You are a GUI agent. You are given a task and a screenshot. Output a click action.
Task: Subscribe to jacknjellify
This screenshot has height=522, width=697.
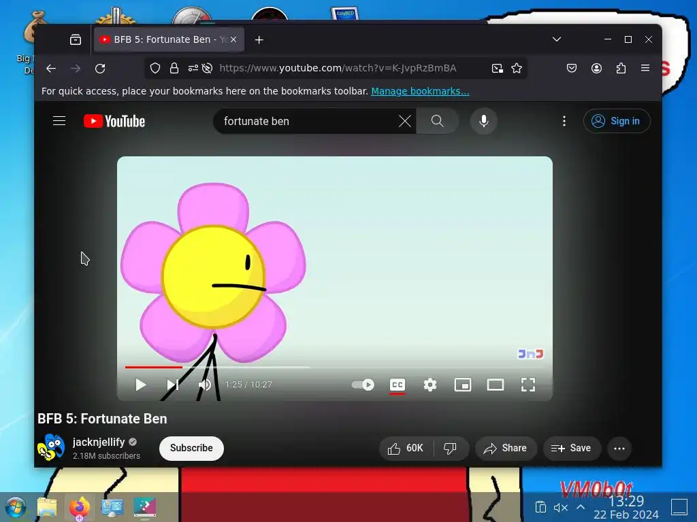point(191,448)
